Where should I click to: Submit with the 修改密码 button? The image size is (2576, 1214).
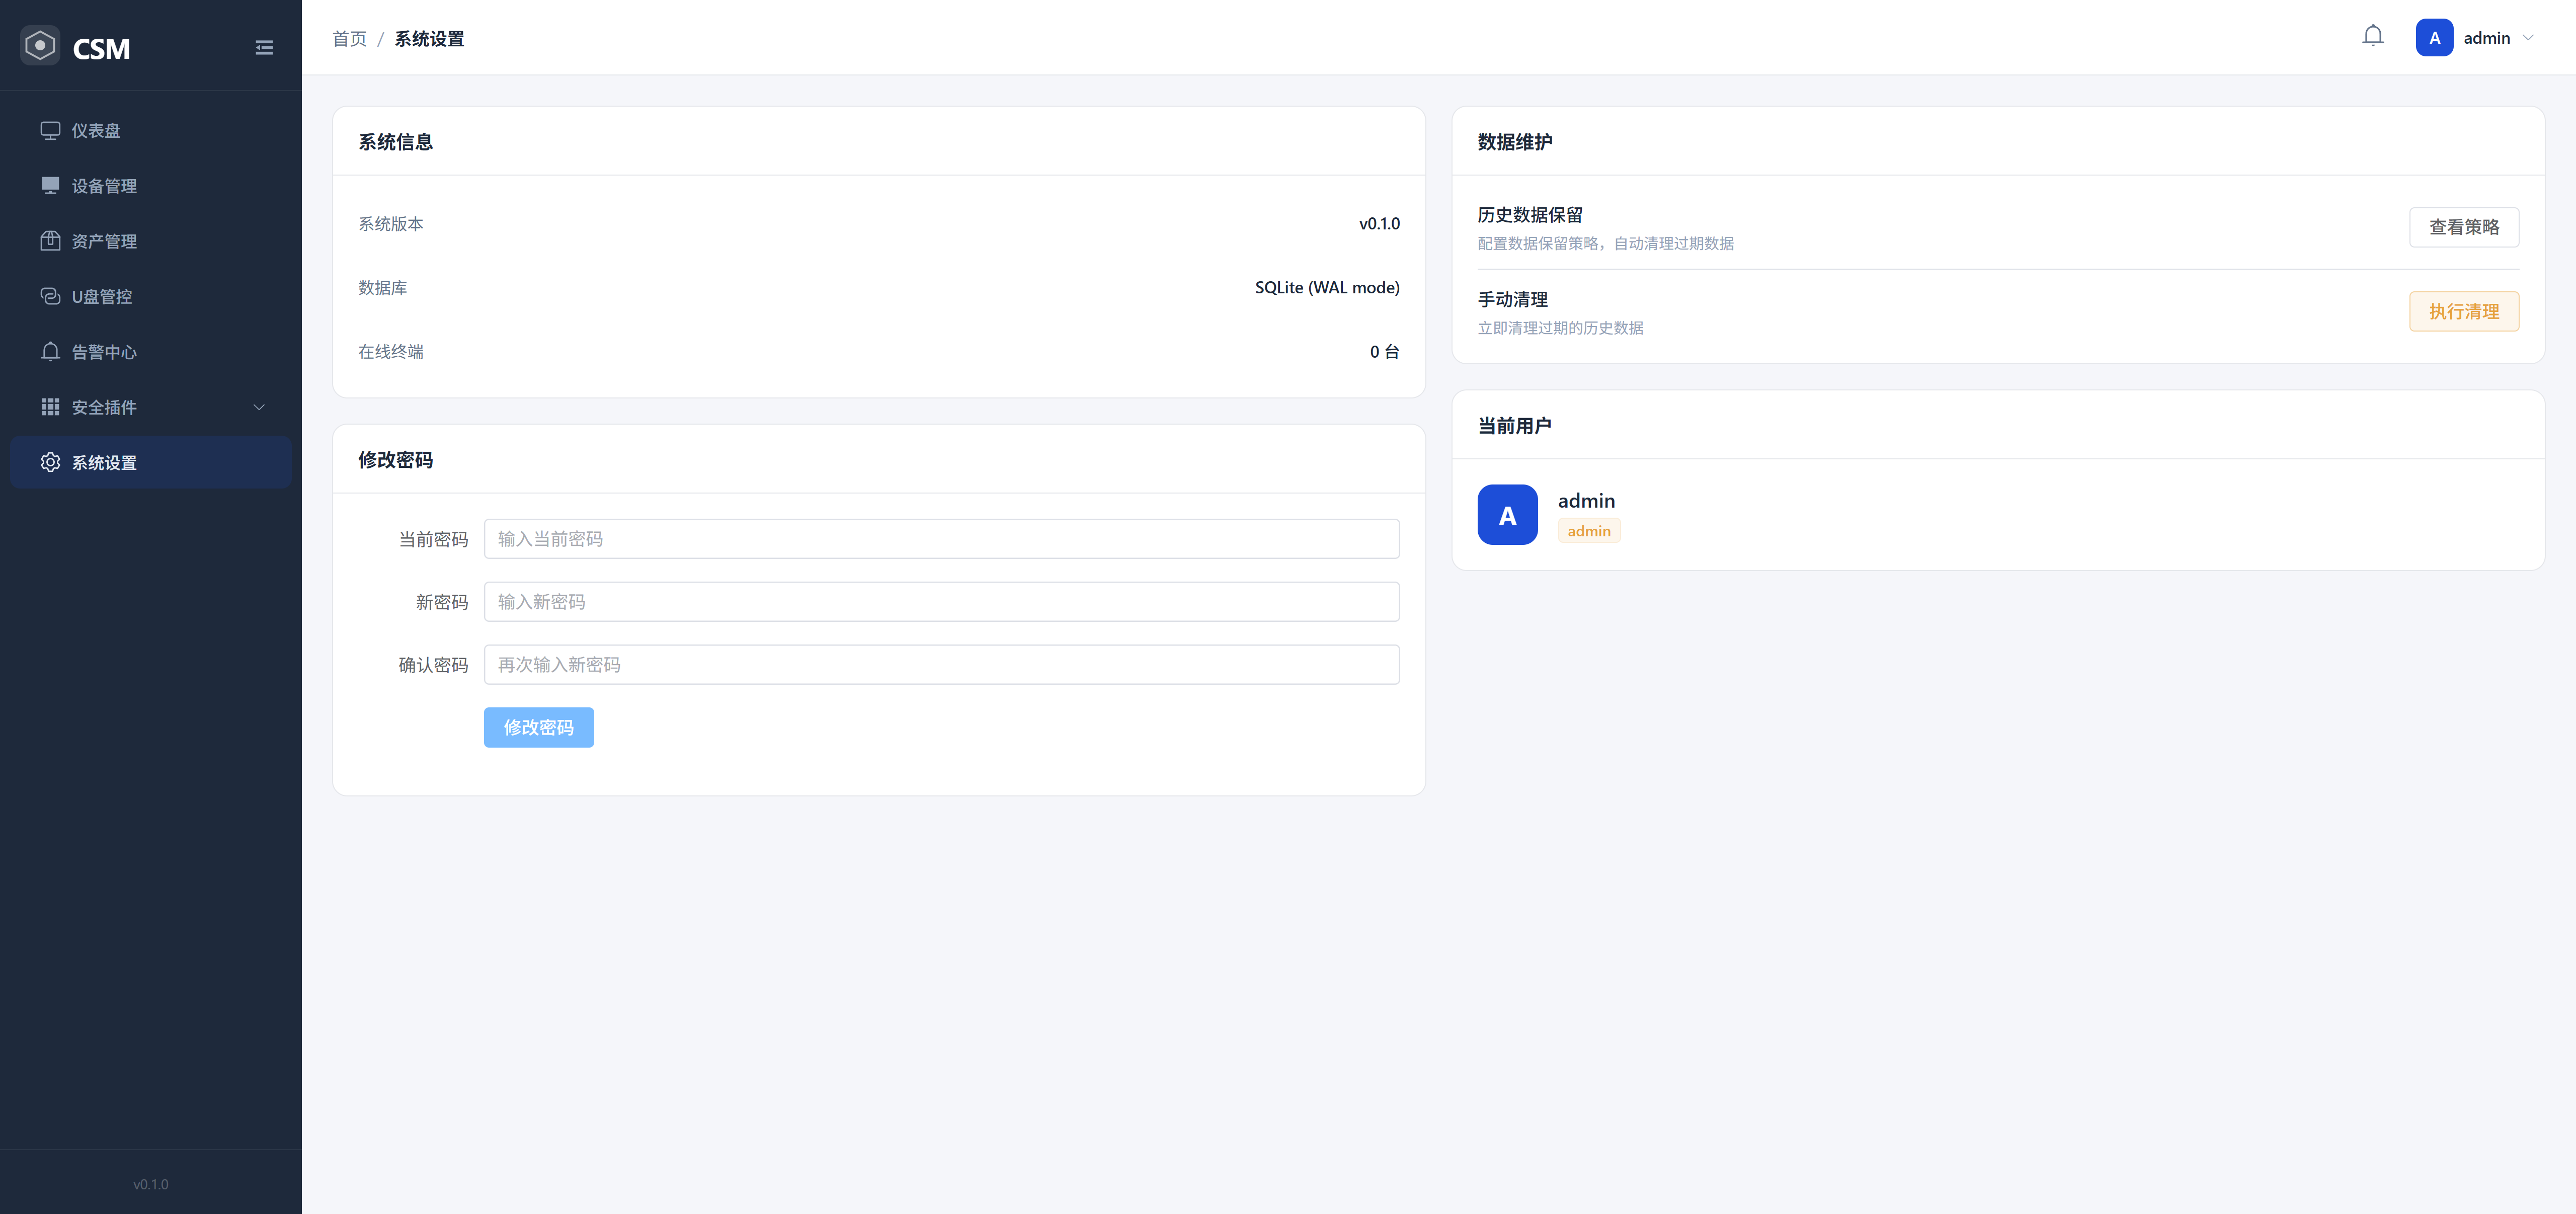(x=538, y=727)
